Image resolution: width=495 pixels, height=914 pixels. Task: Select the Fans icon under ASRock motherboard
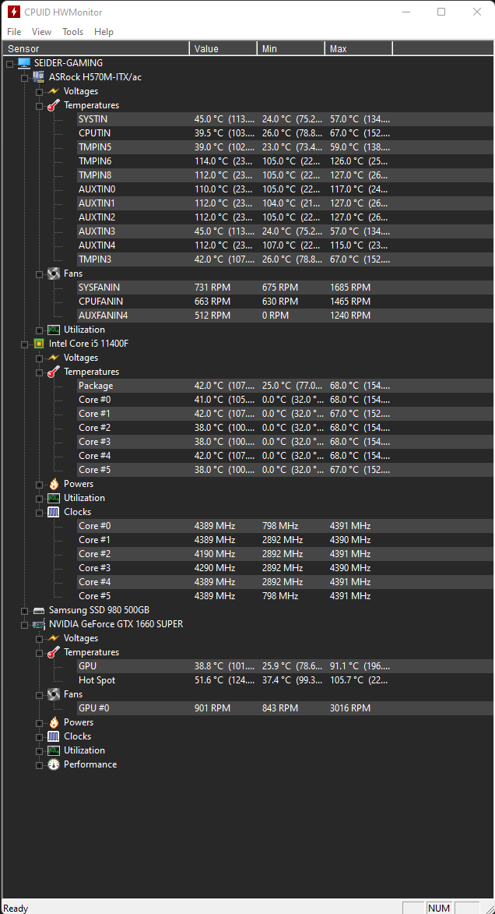53,273
